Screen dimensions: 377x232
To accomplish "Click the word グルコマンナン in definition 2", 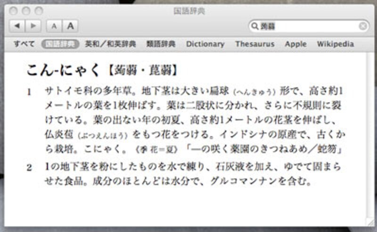I will 244,181.
